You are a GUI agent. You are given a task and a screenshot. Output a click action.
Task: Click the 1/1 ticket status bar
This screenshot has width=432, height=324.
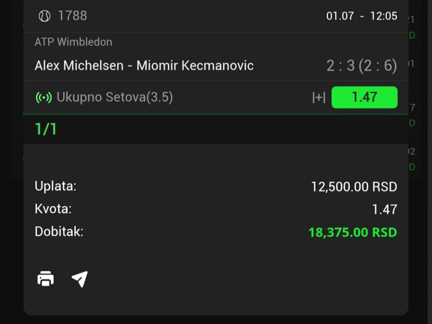point(216,129)
